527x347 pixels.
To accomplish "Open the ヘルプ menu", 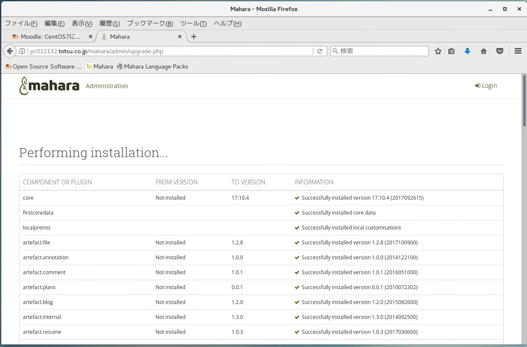I will click(227, 23).
